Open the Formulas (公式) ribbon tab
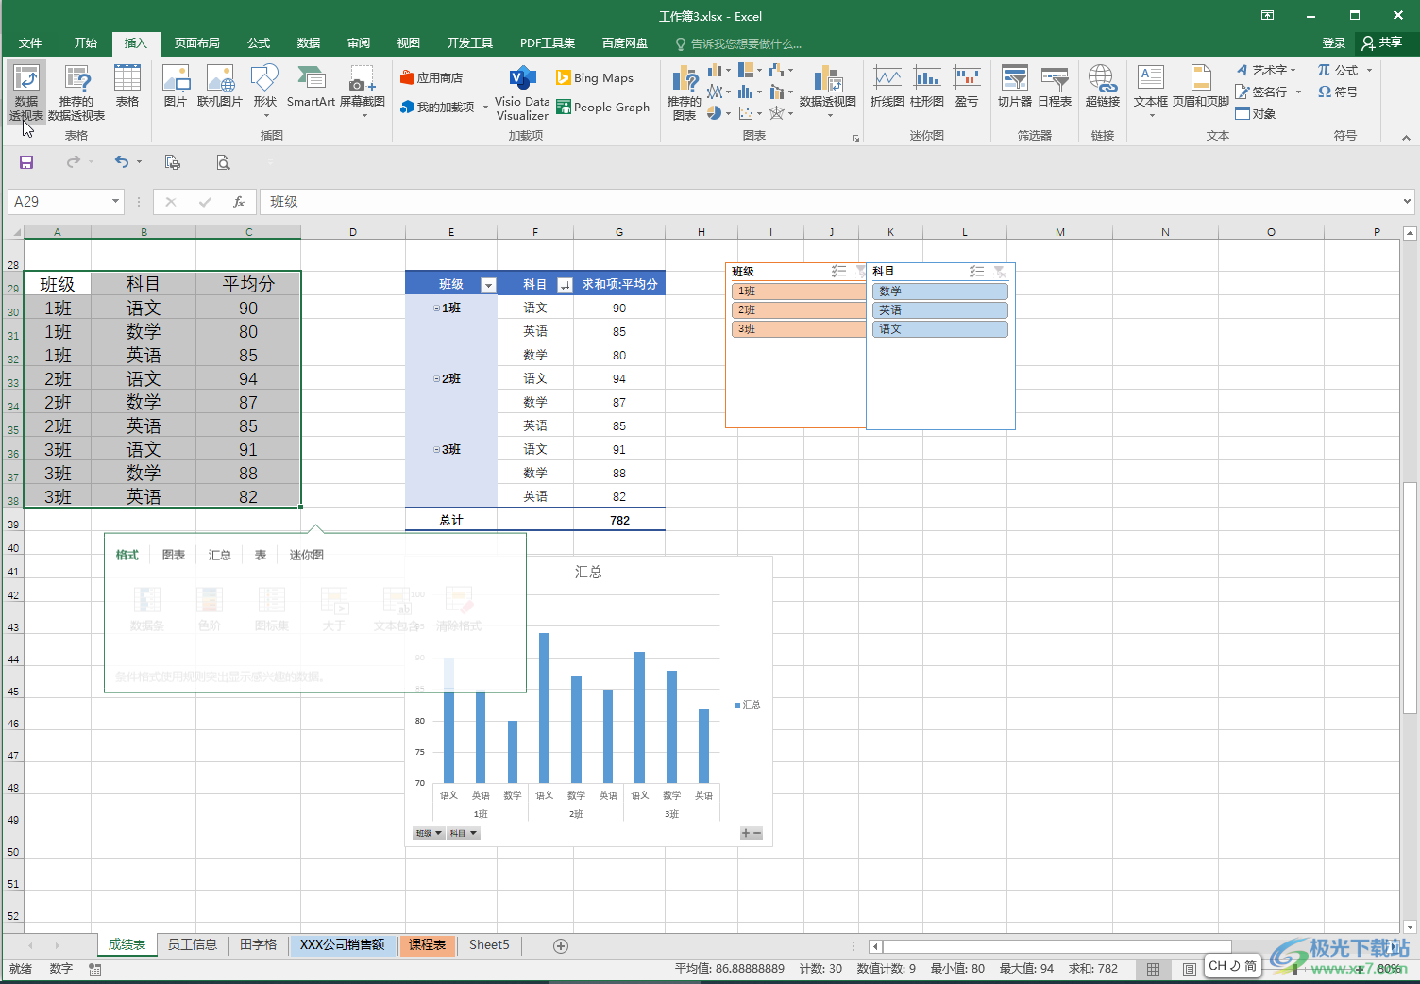This screenshot has width=1420, height=984. (259, 43)
